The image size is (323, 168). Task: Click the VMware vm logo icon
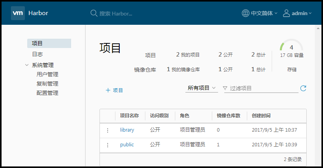[x=18, y=13]
